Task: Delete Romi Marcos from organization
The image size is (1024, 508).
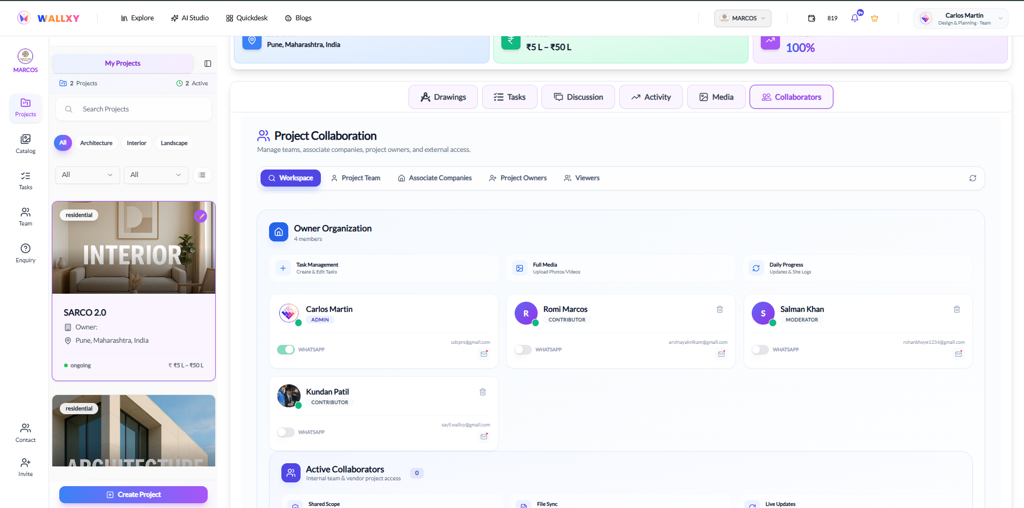Action: [x=720, y=309]
